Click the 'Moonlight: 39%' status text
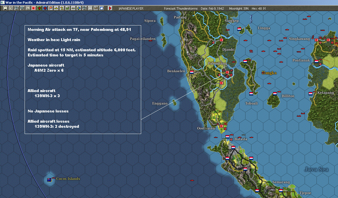The width and height of the screenshot is (338, 198). 239,8
